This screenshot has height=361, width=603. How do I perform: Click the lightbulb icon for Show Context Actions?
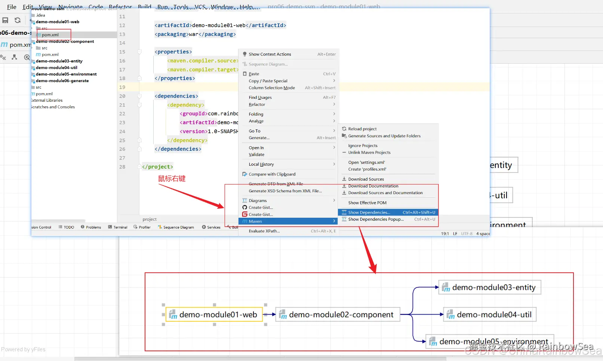245,54
